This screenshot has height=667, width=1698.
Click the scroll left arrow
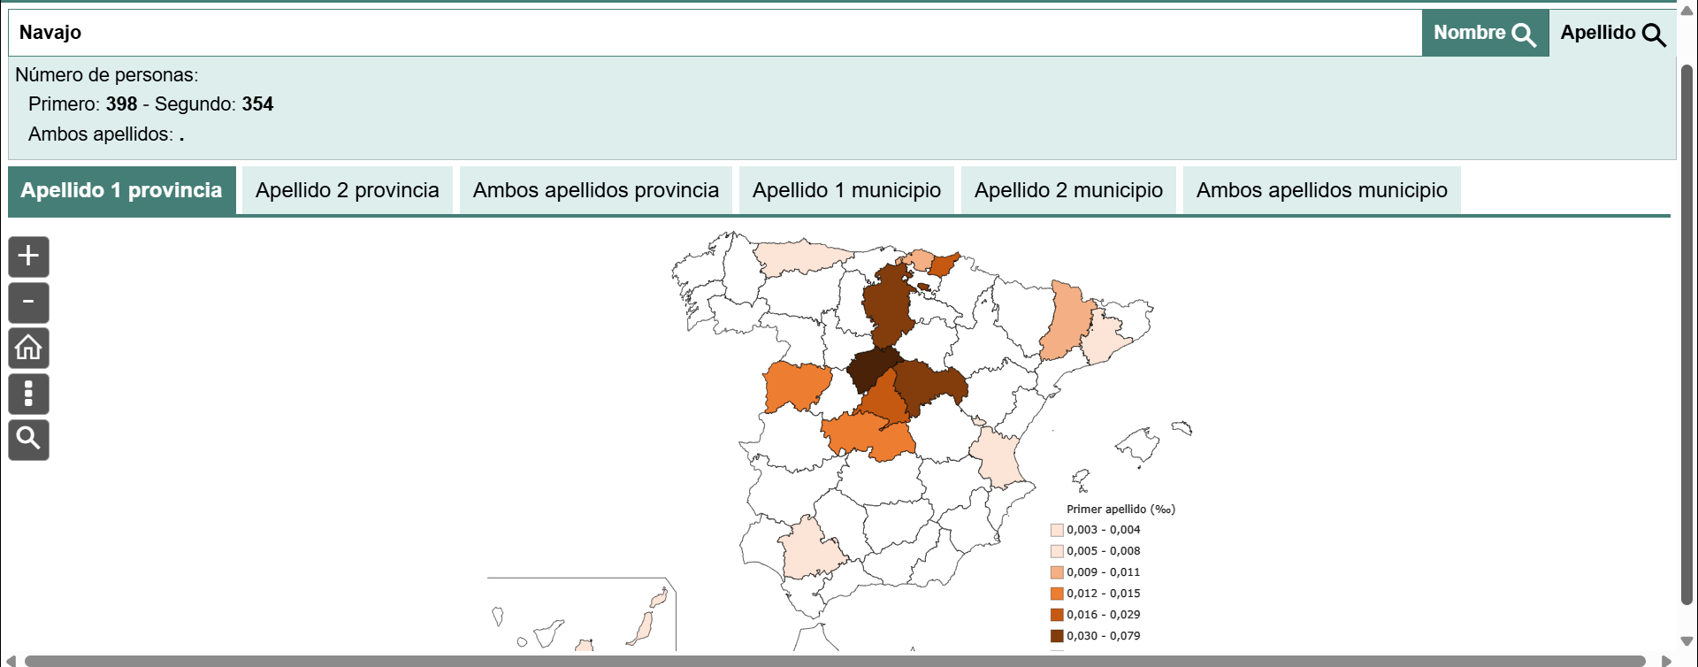coord(11,661)
